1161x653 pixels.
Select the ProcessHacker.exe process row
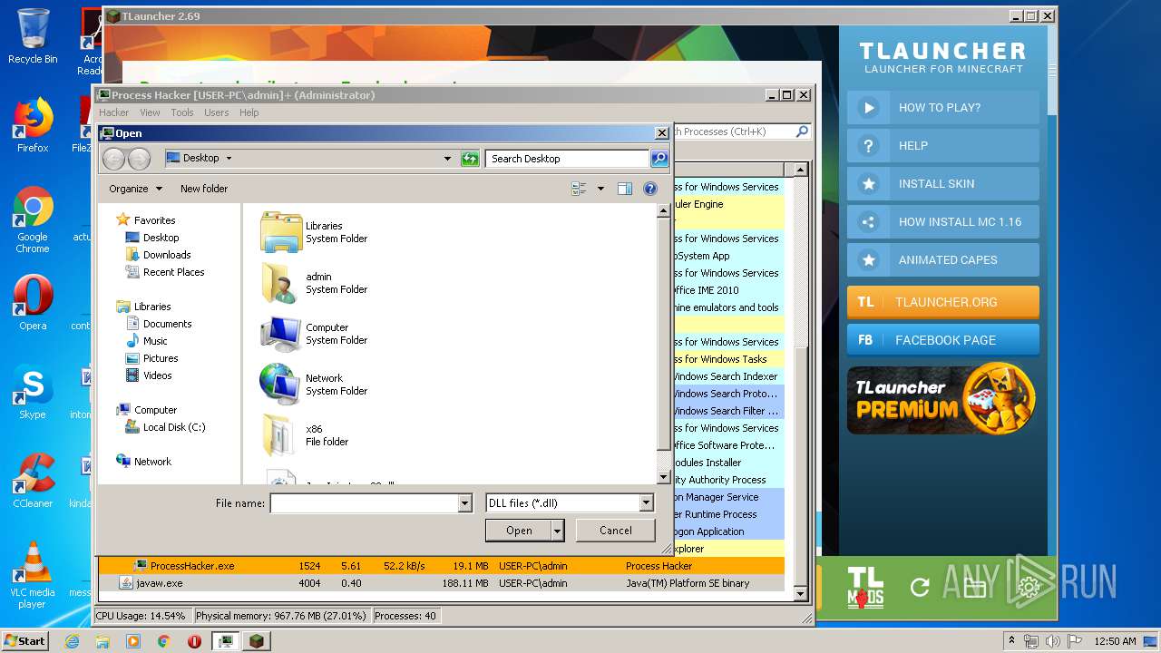[442, 566]
